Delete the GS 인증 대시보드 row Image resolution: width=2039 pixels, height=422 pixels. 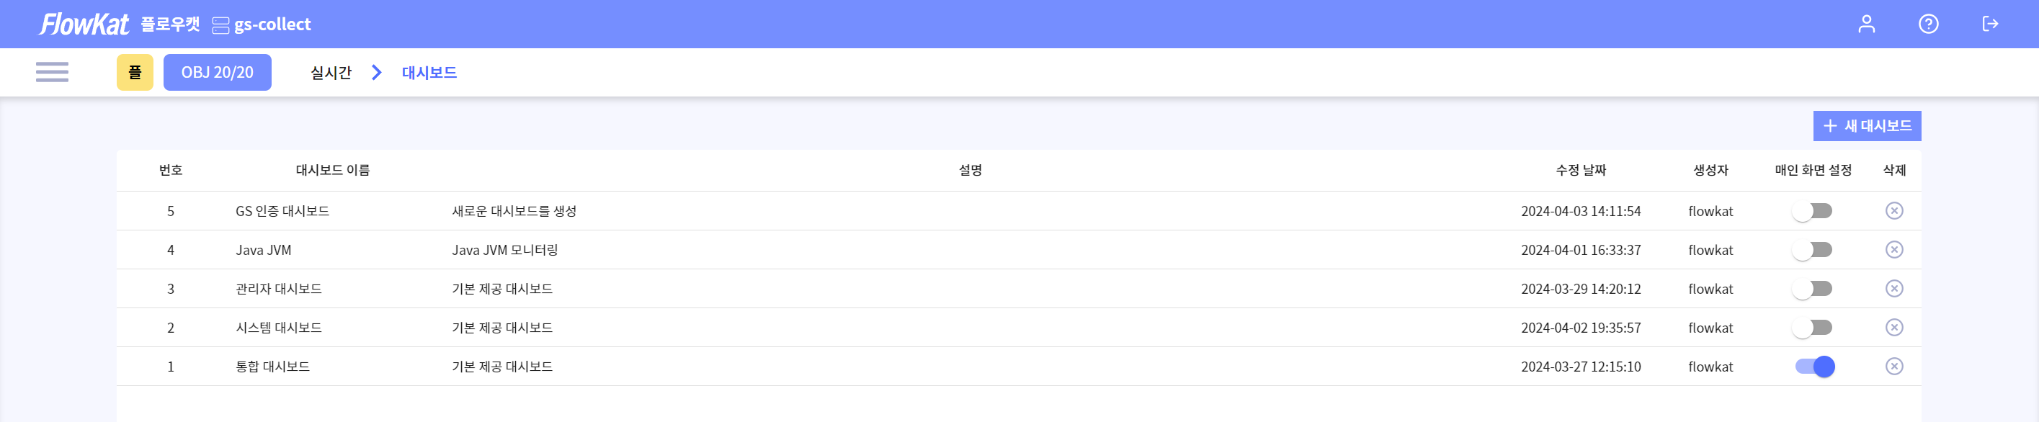(x=1893, y=210)
